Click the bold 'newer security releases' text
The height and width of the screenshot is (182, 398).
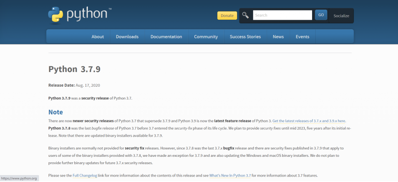93,121
